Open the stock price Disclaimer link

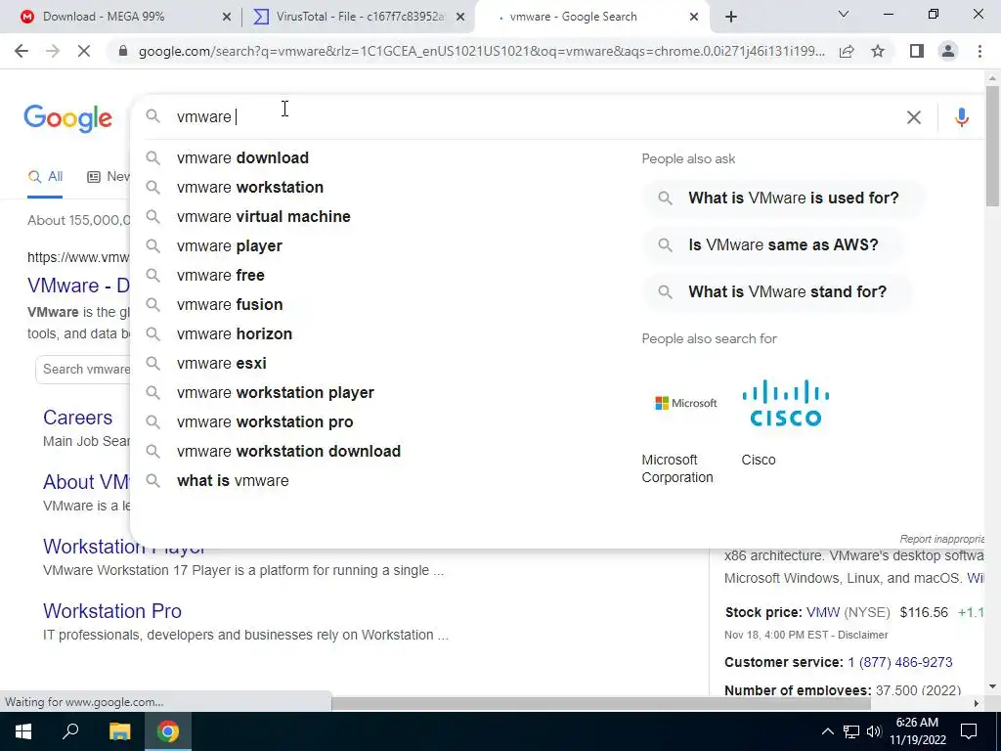tap(862, 635)
